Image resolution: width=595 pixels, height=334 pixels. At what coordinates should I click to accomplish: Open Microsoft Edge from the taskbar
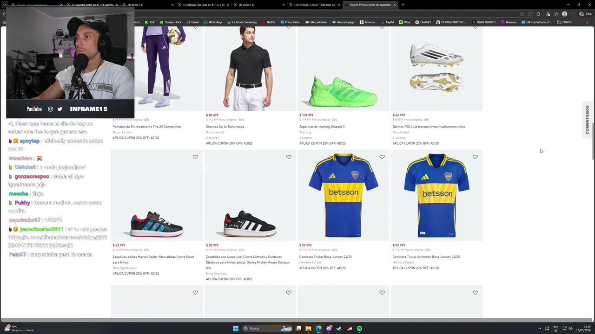(x=318, y=328)
